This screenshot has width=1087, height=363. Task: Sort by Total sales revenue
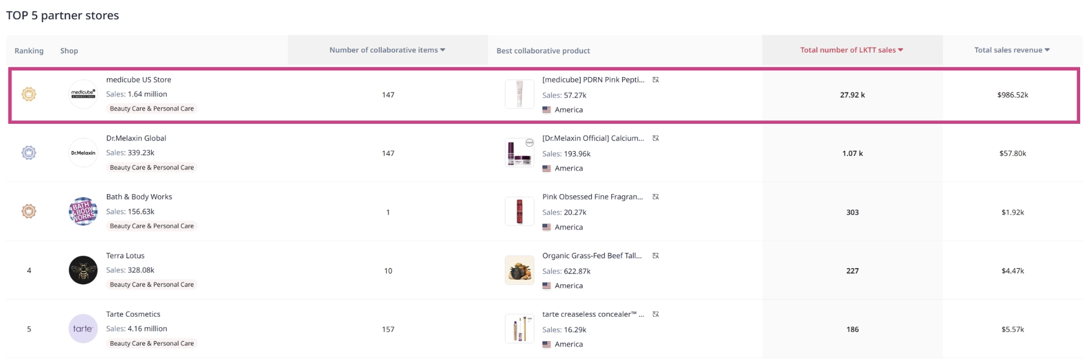pos(1012,50)
